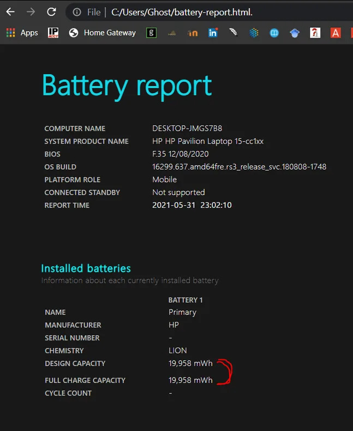This screenshot has width=353, height=431.
Task: Open the blue dotted hexagon bookmark icon
Action: 254,33
